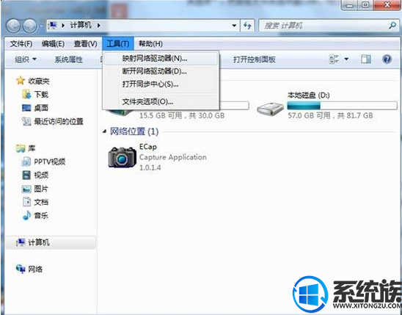The image size is (402, 315).
Task: Click the refresh icon beside address bar
Action: (247, 26)
